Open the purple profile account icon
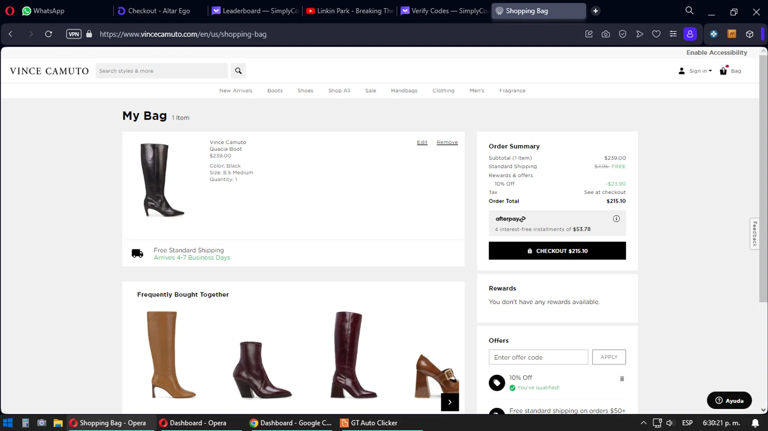Screen dimensions: 768x431 click(x=690, y=34)
